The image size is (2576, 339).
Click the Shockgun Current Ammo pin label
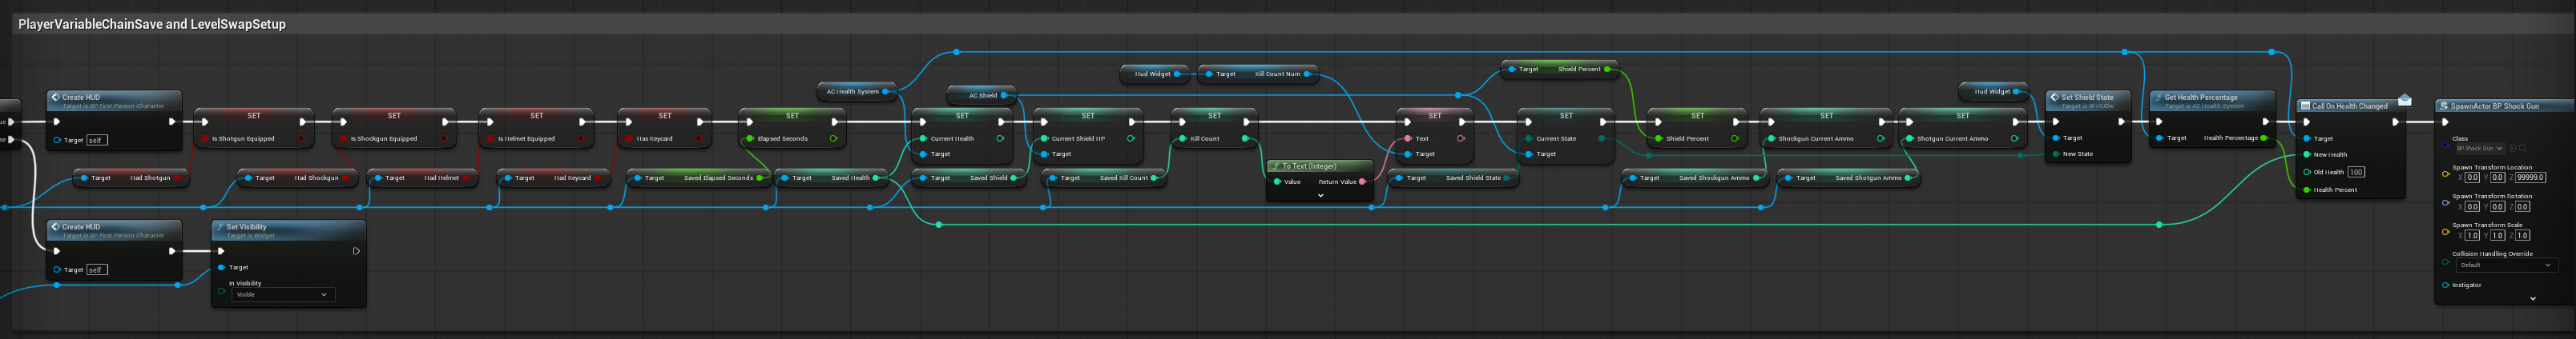tap(1816, 138)
